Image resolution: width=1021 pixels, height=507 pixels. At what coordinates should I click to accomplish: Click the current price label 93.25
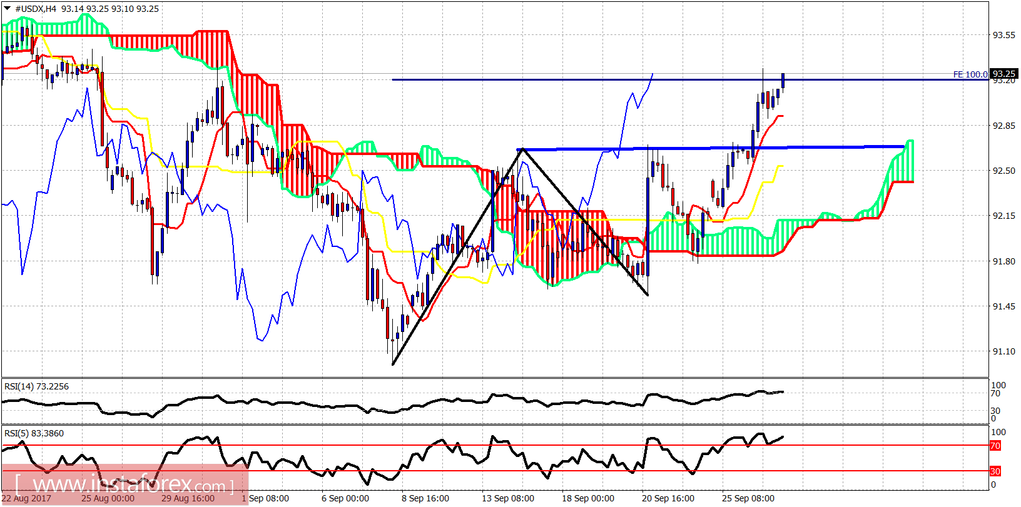pyautogui.click(x=1004, y=74)
